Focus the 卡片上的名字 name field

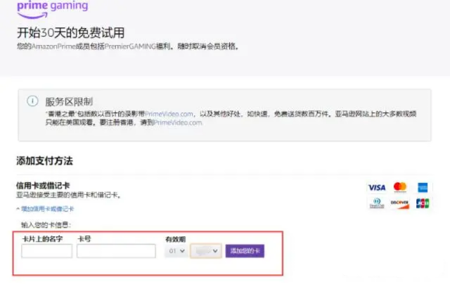point(46,251)
